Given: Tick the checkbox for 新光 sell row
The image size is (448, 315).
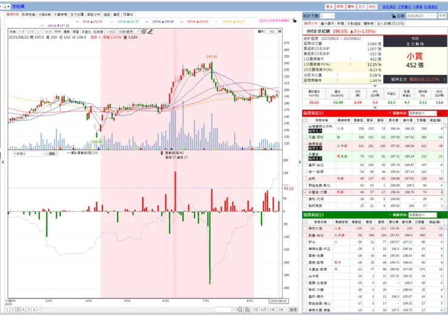Looking at the screenshot, I should coord(305,242).
